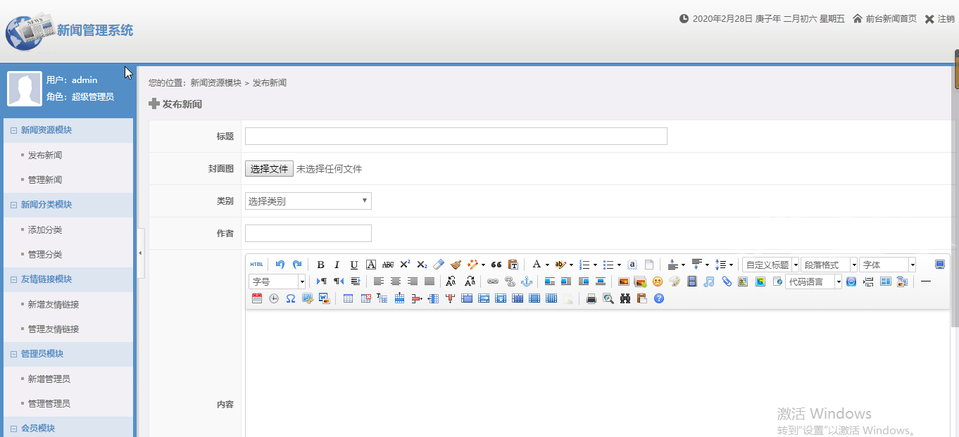Toggle editor fullscreen mode

(940, 265)
